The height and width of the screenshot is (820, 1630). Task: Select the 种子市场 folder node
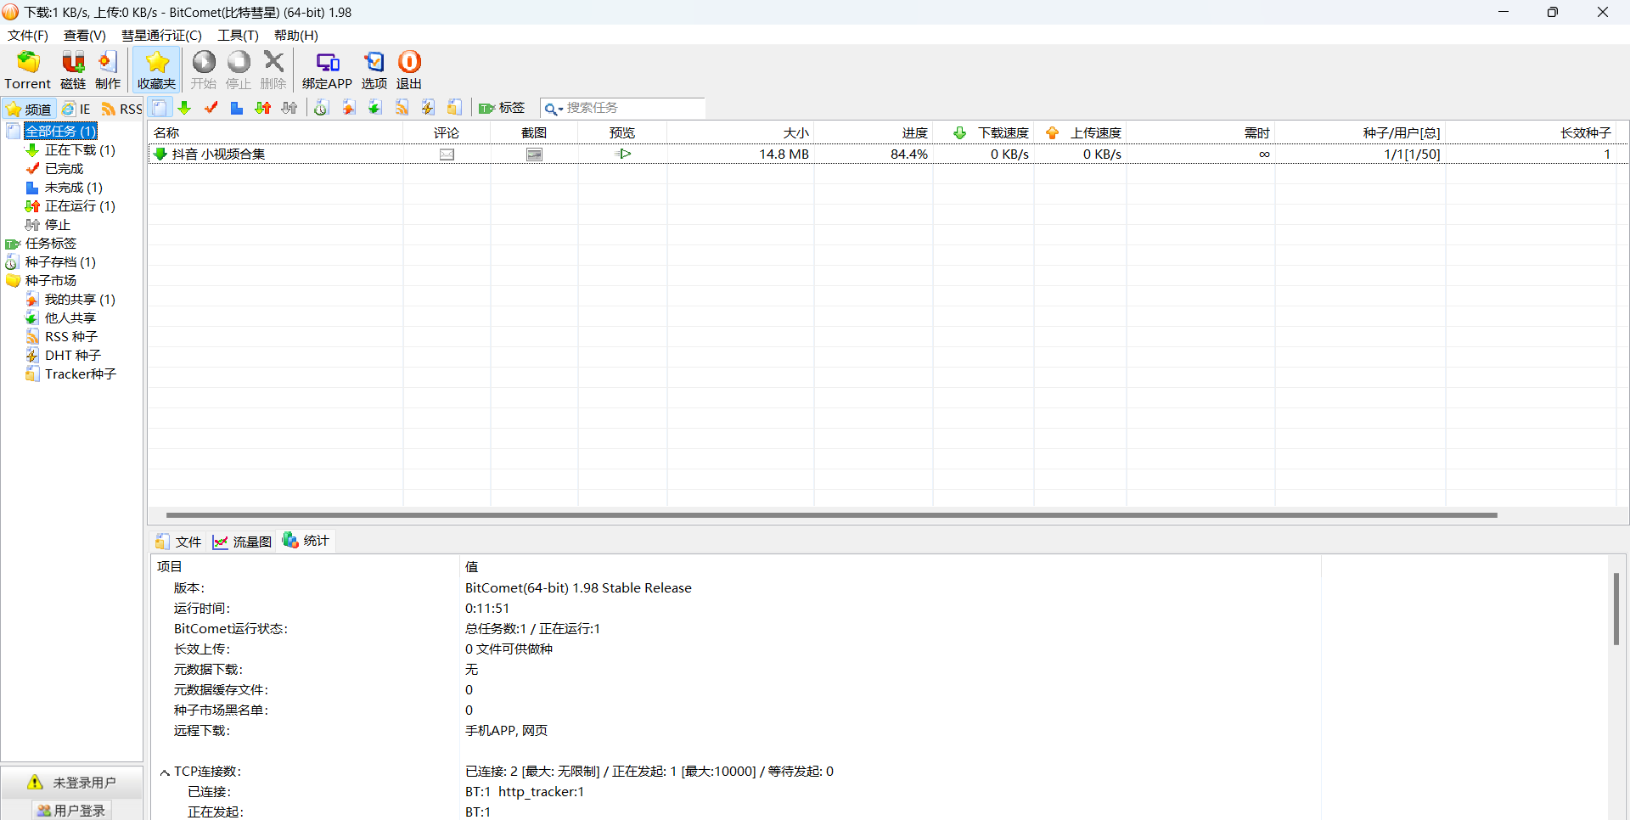(50, 280)
